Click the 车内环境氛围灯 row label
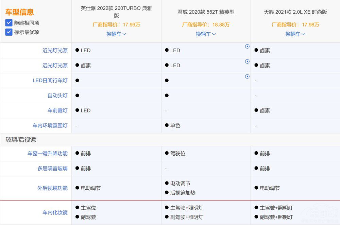This screenshot has height=225, width=340. pyautogui.click(x=50, y=125)
